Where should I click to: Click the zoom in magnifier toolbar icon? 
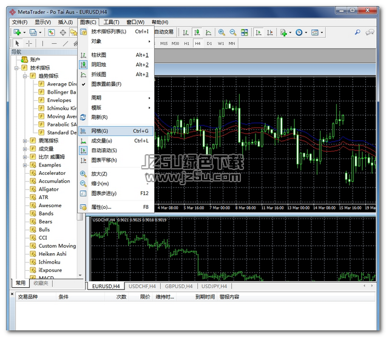[x=222, y=32]
